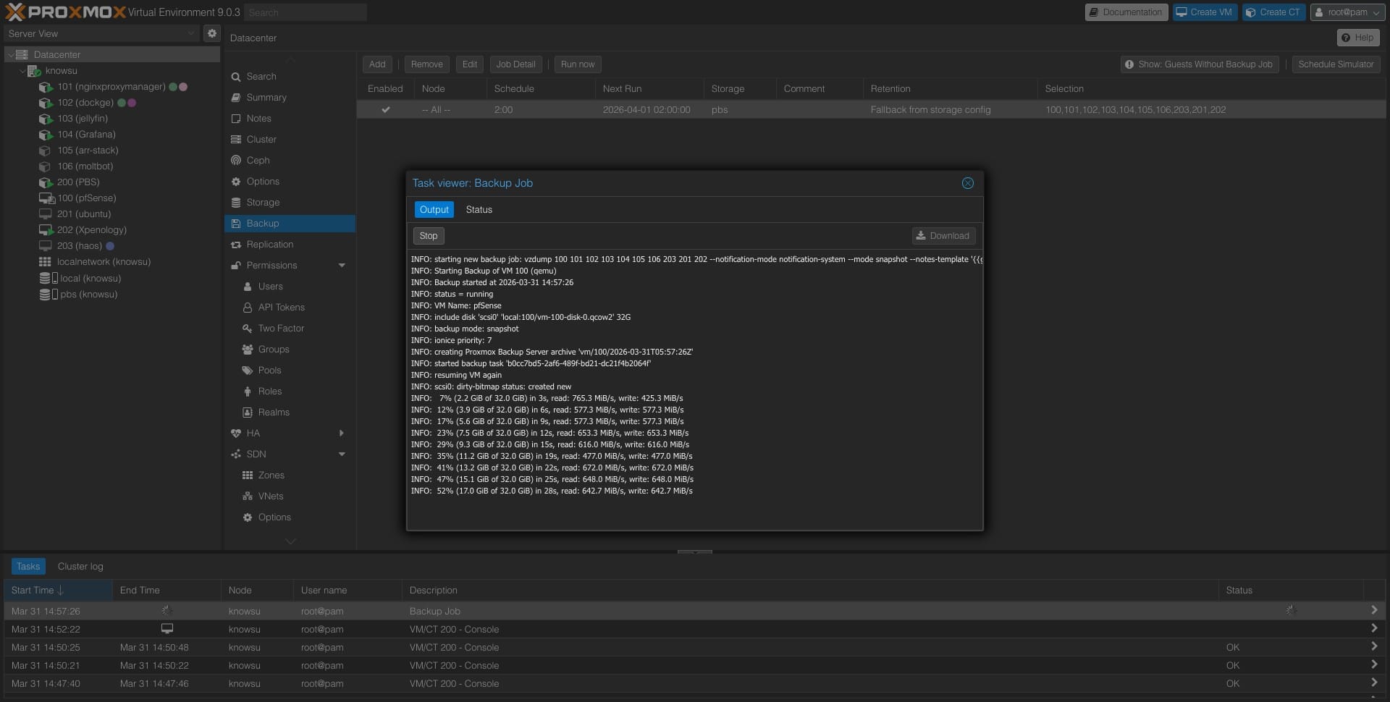Viewport: 1390px width, 702px height.
Task: Click the Realms icon in Permissions
Action: tap(248, 413)
